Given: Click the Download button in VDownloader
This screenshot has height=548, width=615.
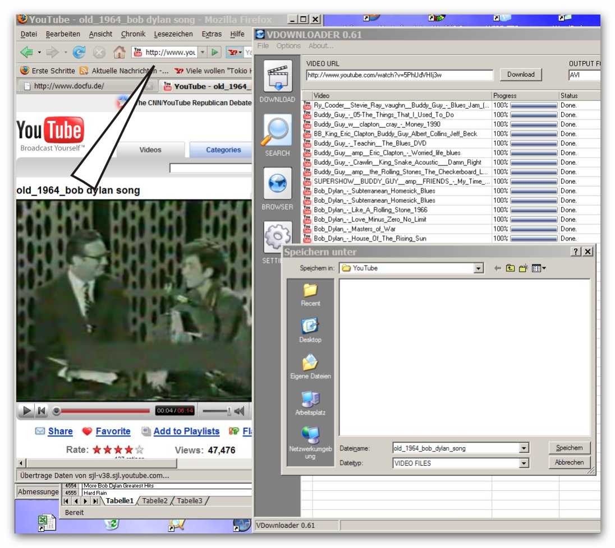Looking at the screenshot, I should [521, 75].
